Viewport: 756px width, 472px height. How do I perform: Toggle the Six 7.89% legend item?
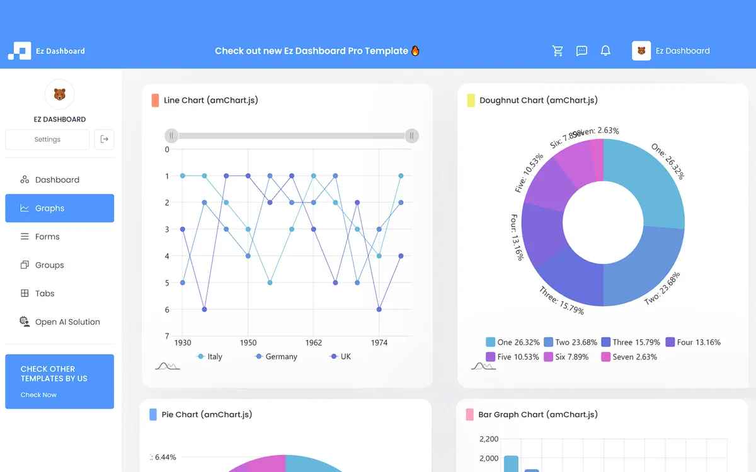click(x=566, y=357)
